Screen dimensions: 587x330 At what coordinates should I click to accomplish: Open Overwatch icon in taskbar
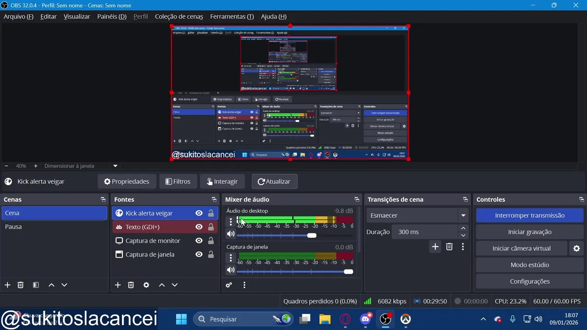405,319
